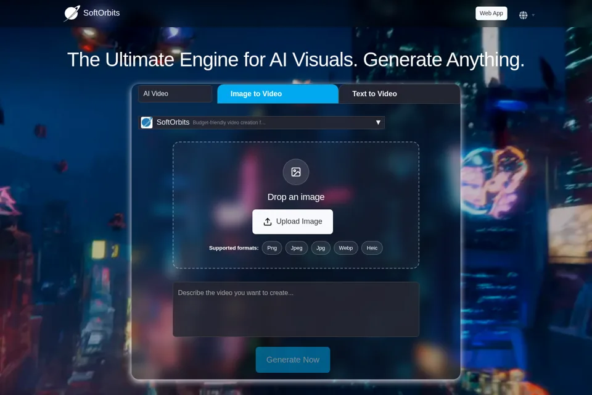Click the Heic format chip
Viewport: 592px width, 395px height.
pyautogui.click(x=372, y=248)
